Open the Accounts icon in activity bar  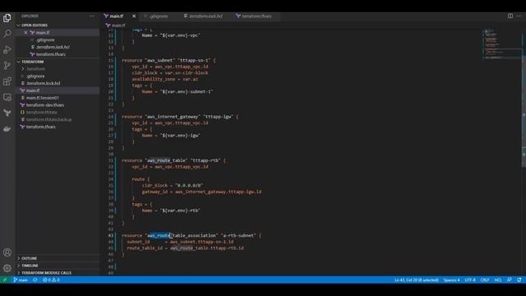7,252
